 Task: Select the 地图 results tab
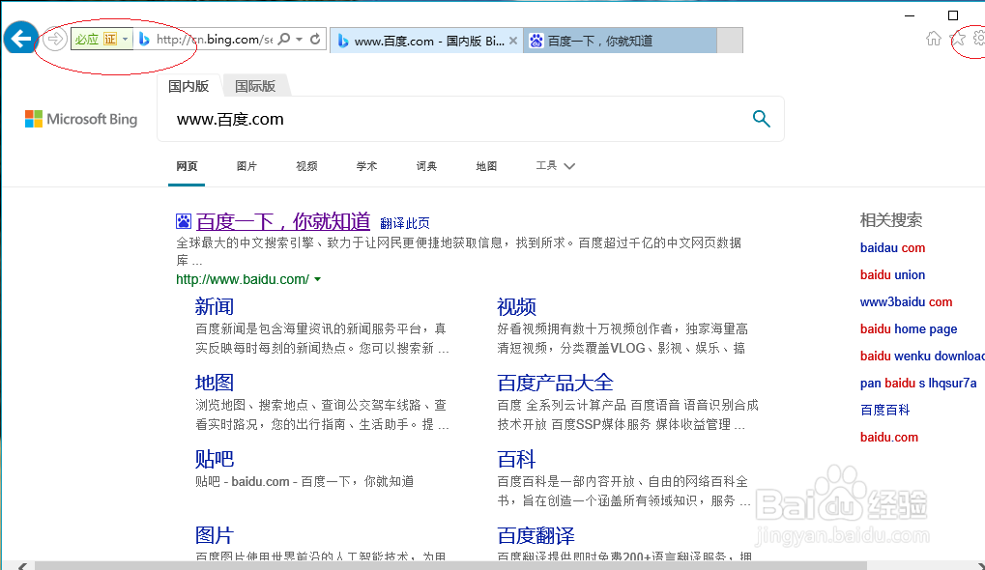(486, 166)
